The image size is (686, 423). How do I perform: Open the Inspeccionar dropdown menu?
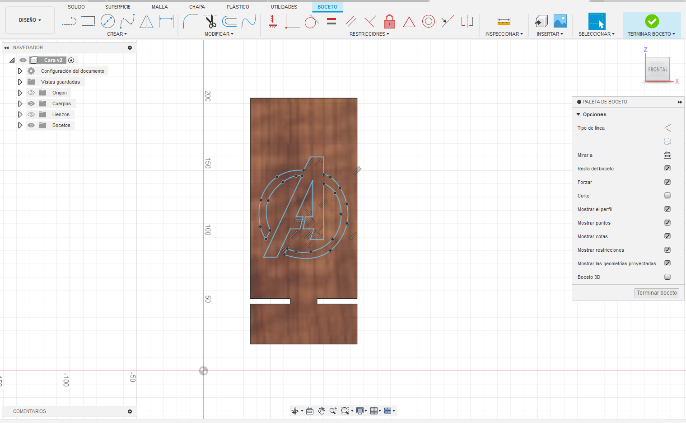coord(504,33)
